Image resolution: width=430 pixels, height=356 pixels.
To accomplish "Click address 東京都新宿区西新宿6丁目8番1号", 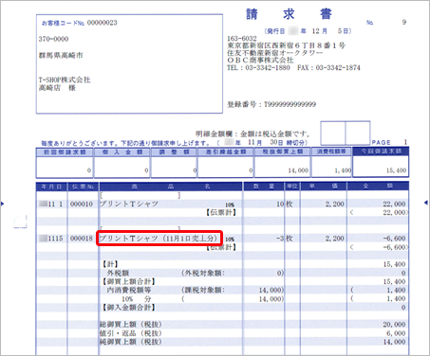I will point(286,45).
